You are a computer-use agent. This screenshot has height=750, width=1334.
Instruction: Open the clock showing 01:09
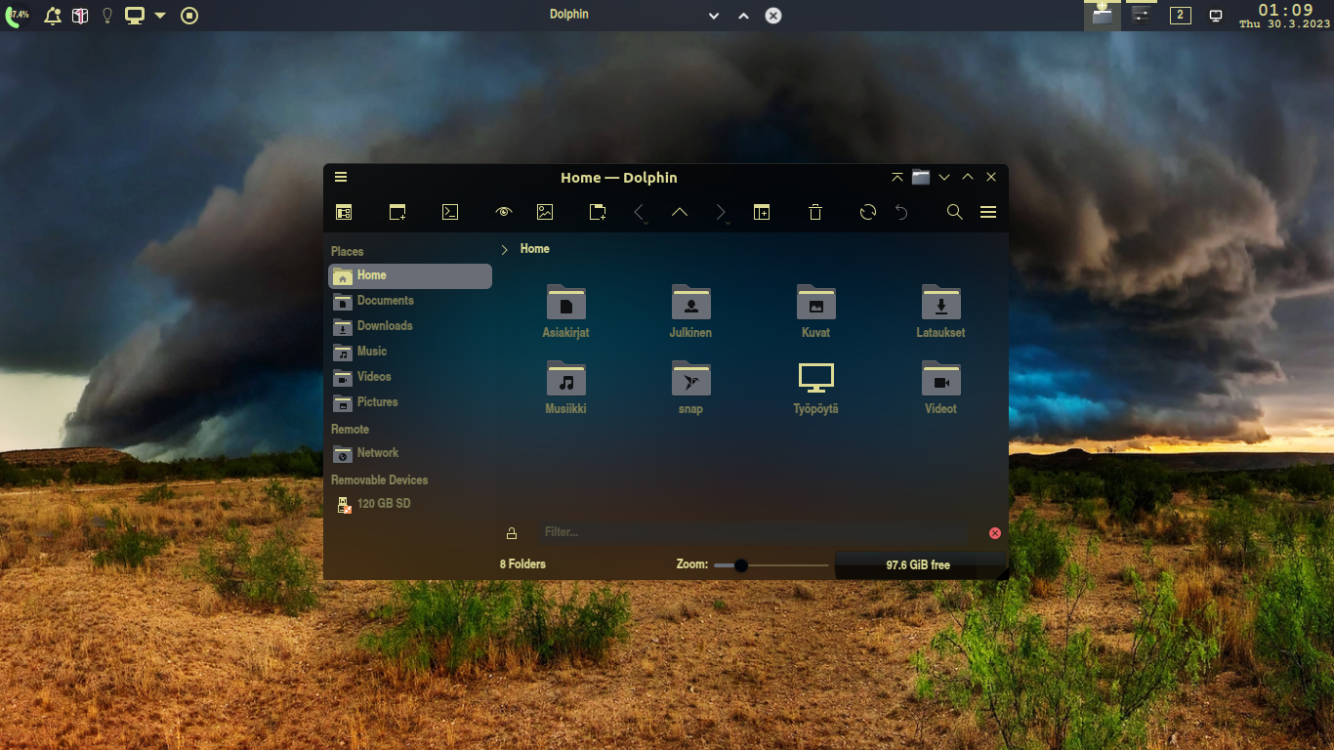pos(1285,16)
